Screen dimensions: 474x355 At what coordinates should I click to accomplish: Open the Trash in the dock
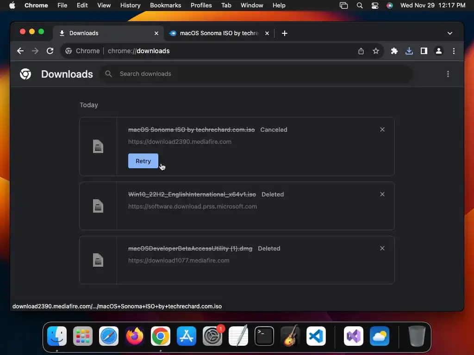pos(417,336)
